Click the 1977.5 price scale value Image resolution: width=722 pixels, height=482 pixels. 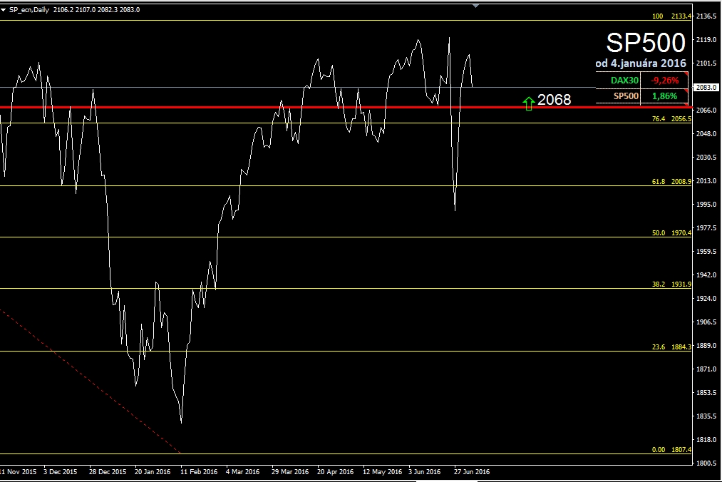tap(706, 227)
